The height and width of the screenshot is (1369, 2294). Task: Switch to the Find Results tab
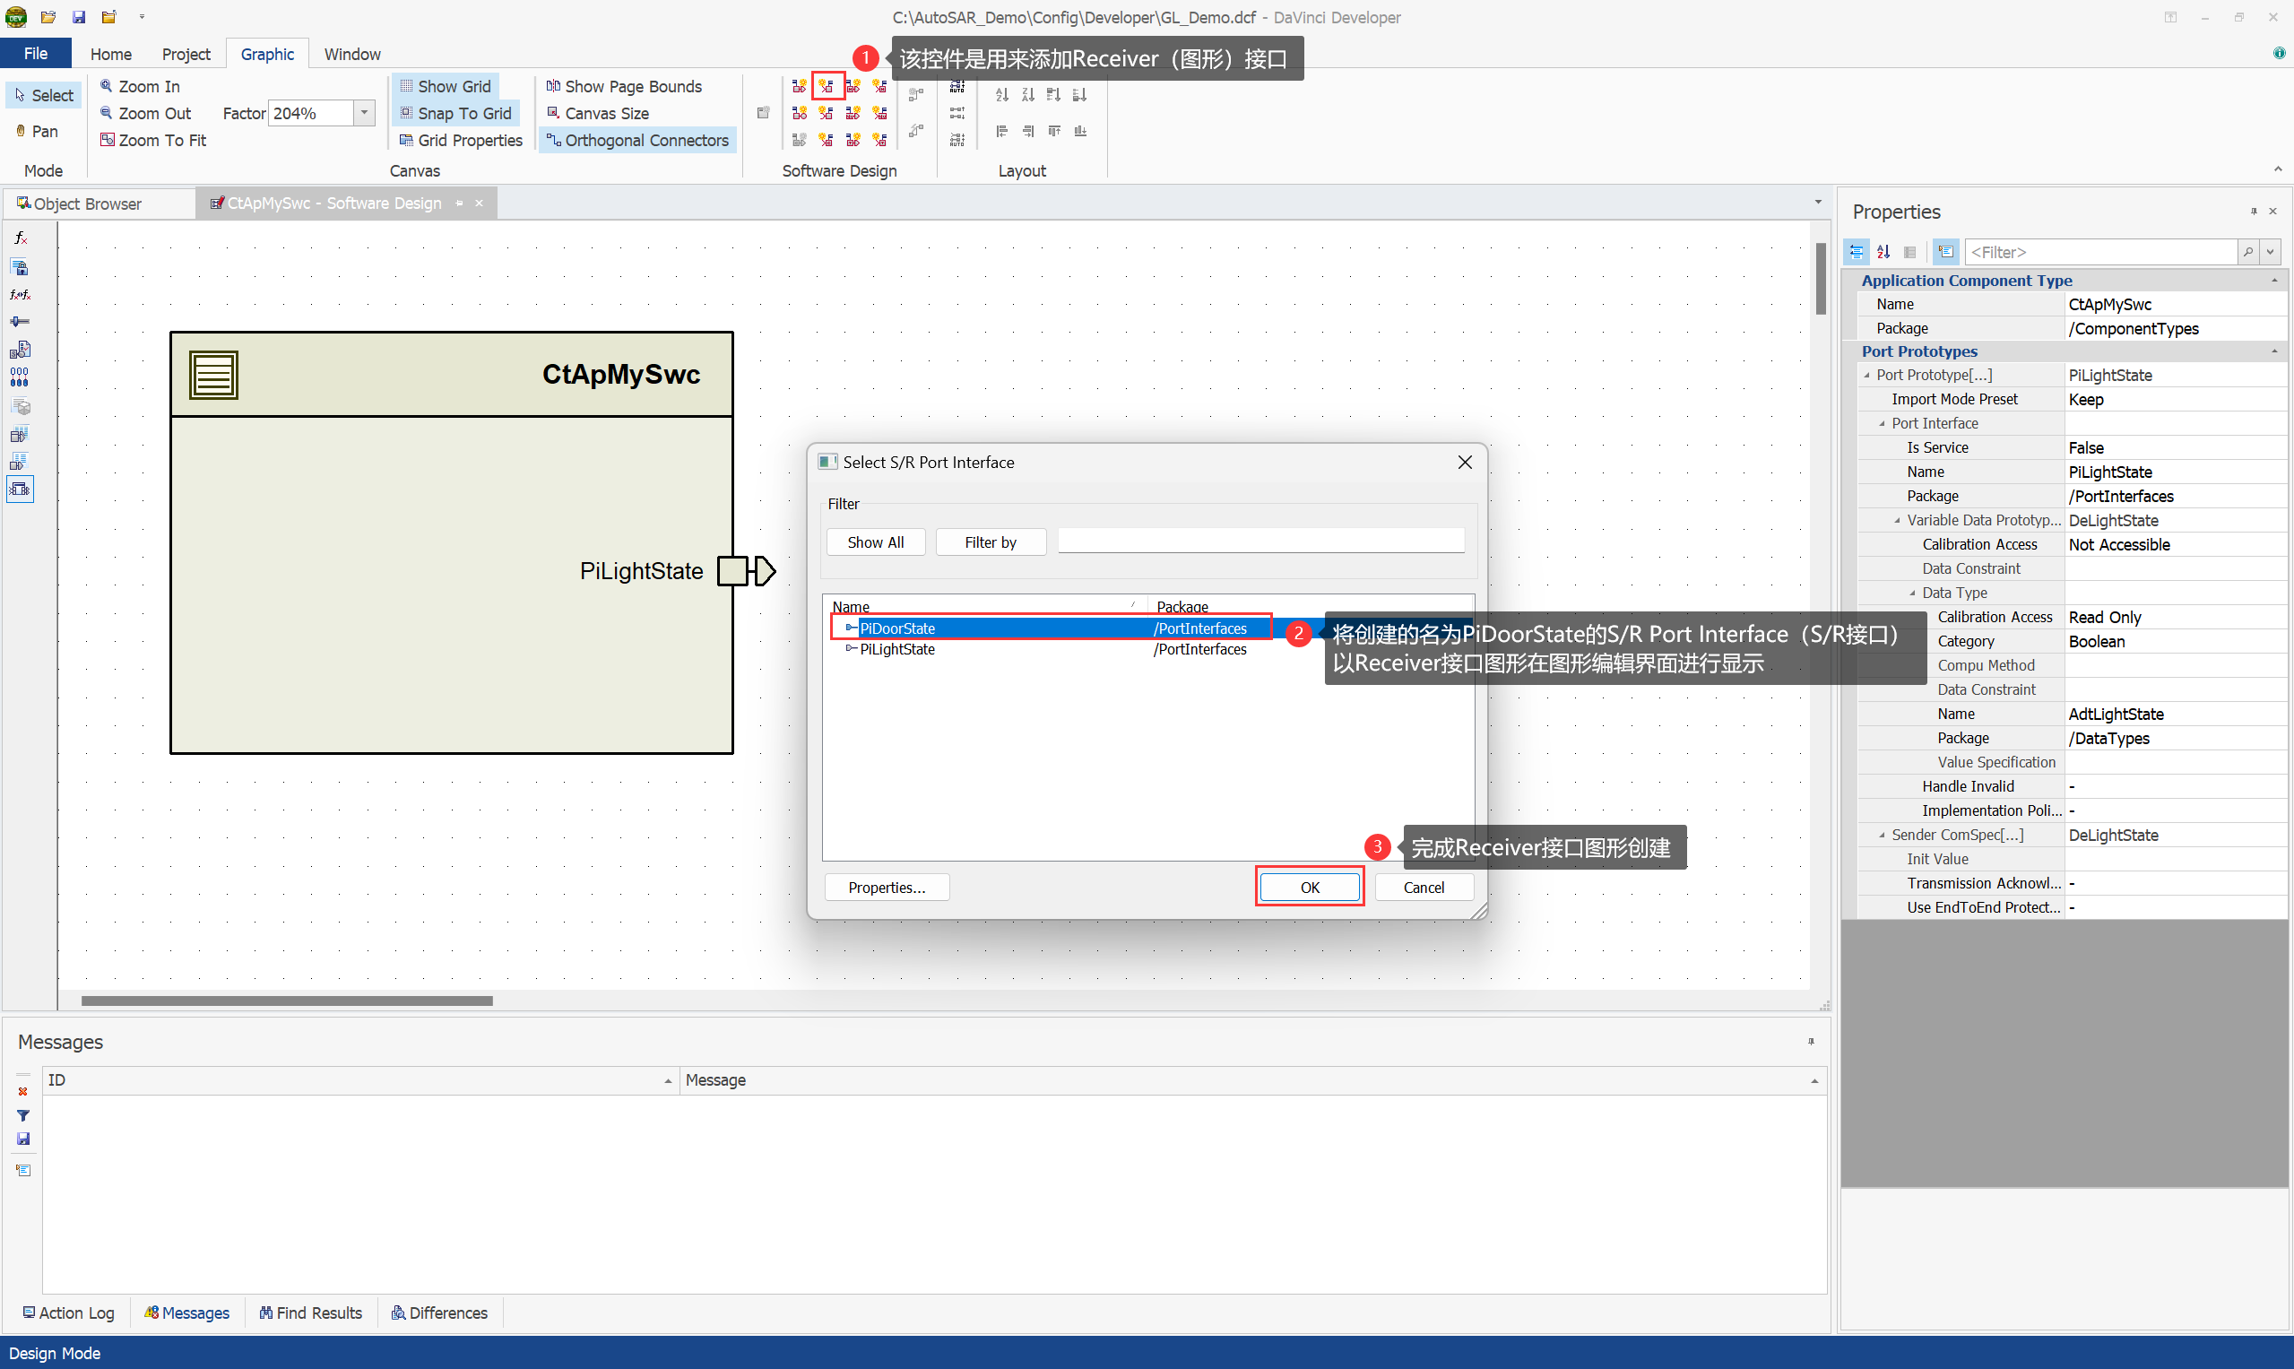tap(311, 1313)
